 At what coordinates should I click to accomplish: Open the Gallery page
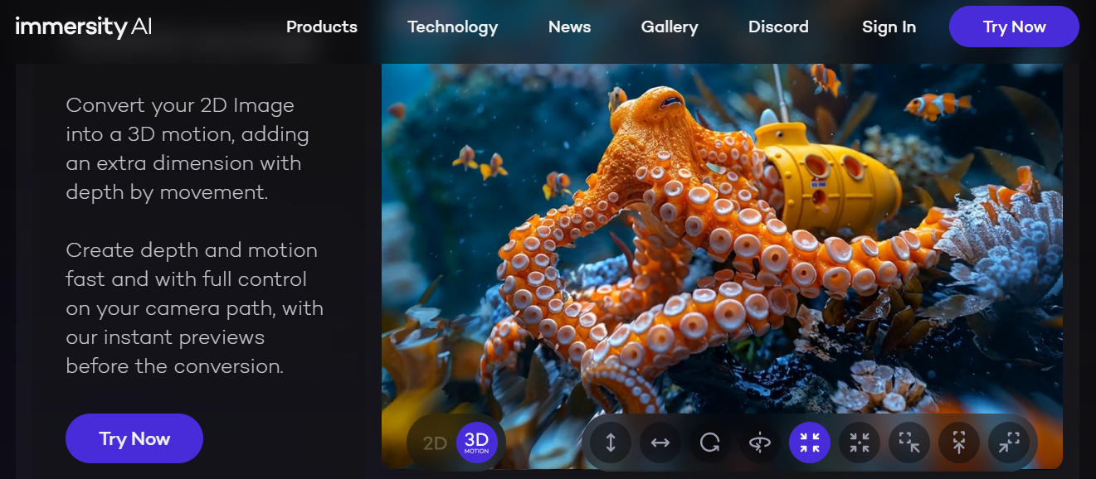pyautogui.click(x=670, y=27)
